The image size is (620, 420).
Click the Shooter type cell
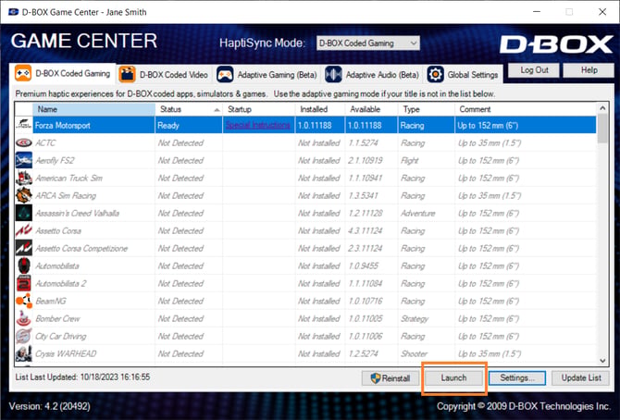414,354
